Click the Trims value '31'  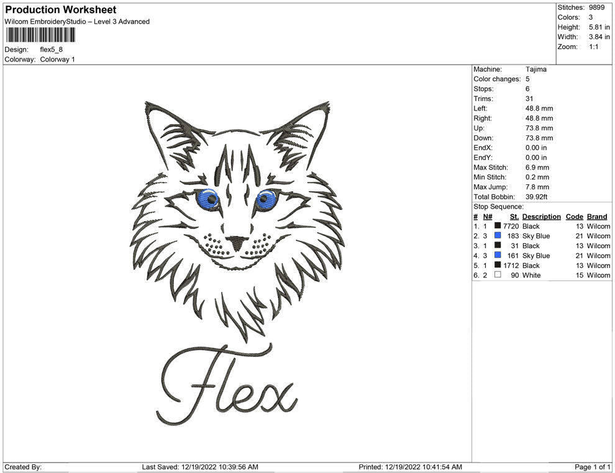tap(529, 98)
